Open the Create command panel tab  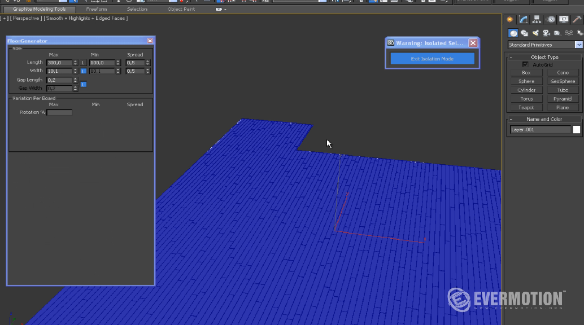tap(510, 19)
